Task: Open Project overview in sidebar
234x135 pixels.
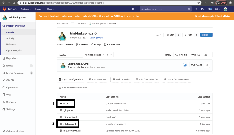Action: tap(16, 26)
